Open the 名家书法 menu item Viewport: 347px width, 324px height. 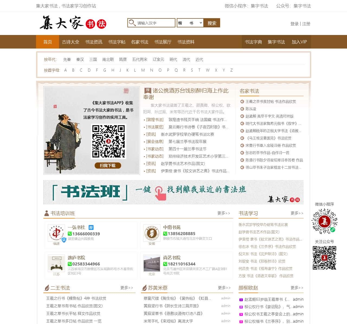click(139, 42)
